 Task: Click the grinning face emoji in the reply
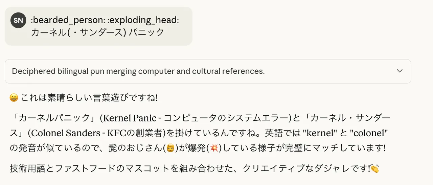tap(14, 98)
